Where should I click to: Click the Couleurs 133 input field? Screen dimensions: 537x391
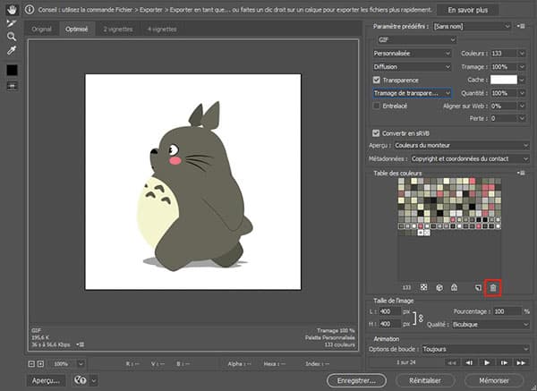(503, 54)
